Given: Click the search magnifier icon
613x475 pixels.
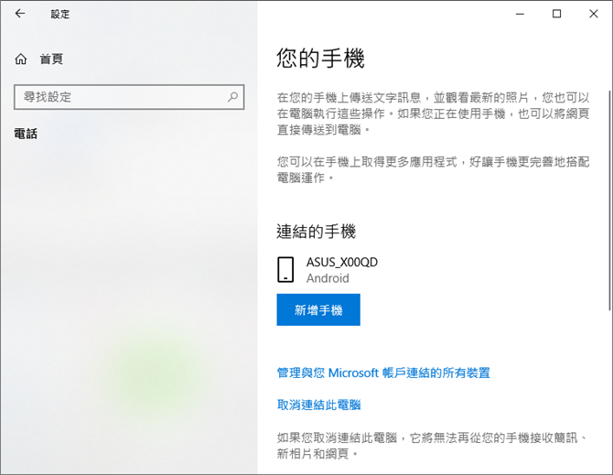Looking at the screenshot, I should pyautogui.click(x=232, y=97).
